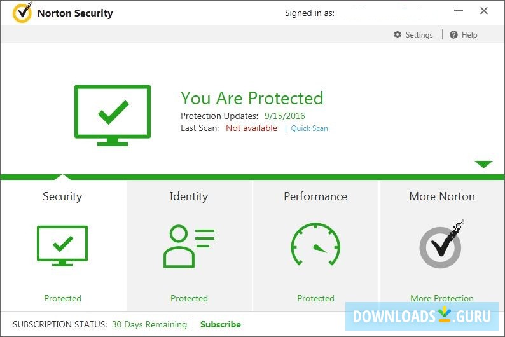Open the Security tab
The image size is (505, 337).
click(x=62, y=196)
